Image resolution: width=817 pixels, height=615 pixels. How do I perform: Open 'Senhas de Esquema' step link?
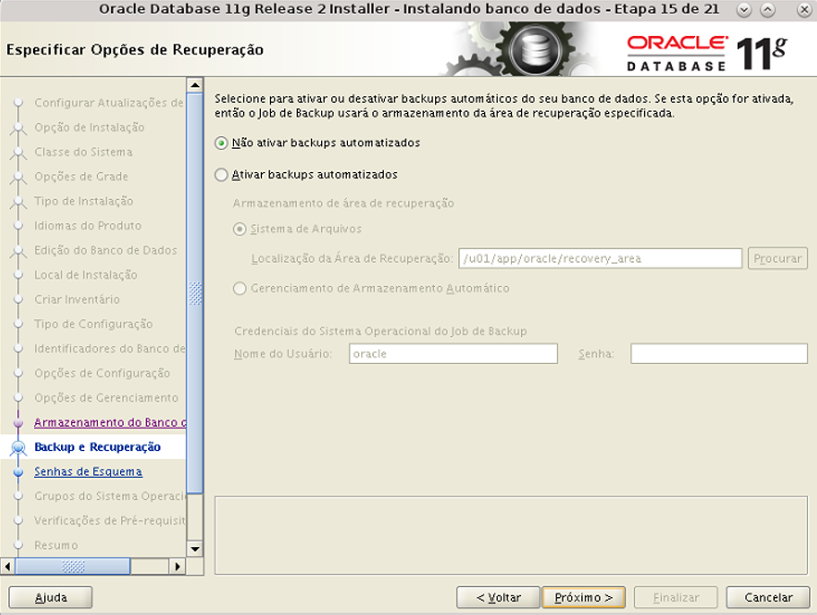point(88,472)
